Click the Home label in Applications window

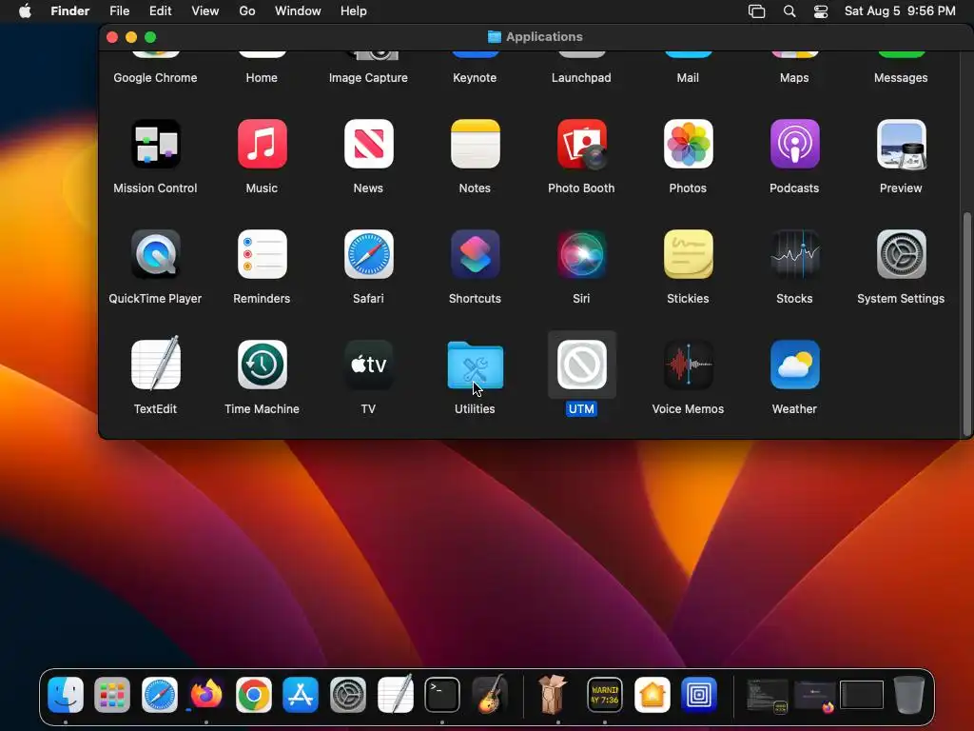pyautogui.click(x=263, y=78)
